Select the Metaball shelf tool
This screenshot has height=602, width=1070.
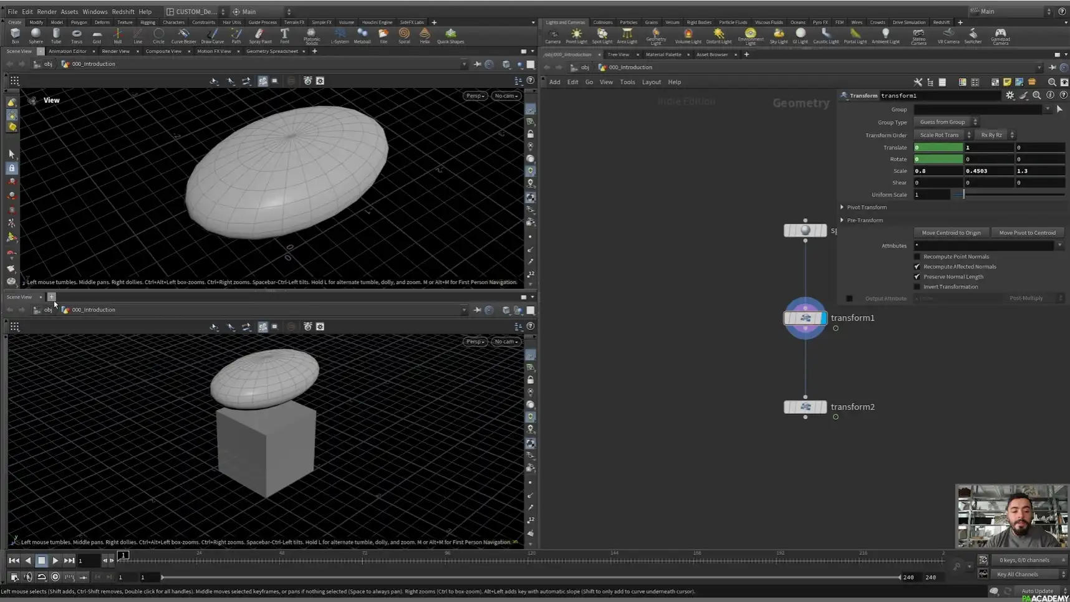point(362,36)
